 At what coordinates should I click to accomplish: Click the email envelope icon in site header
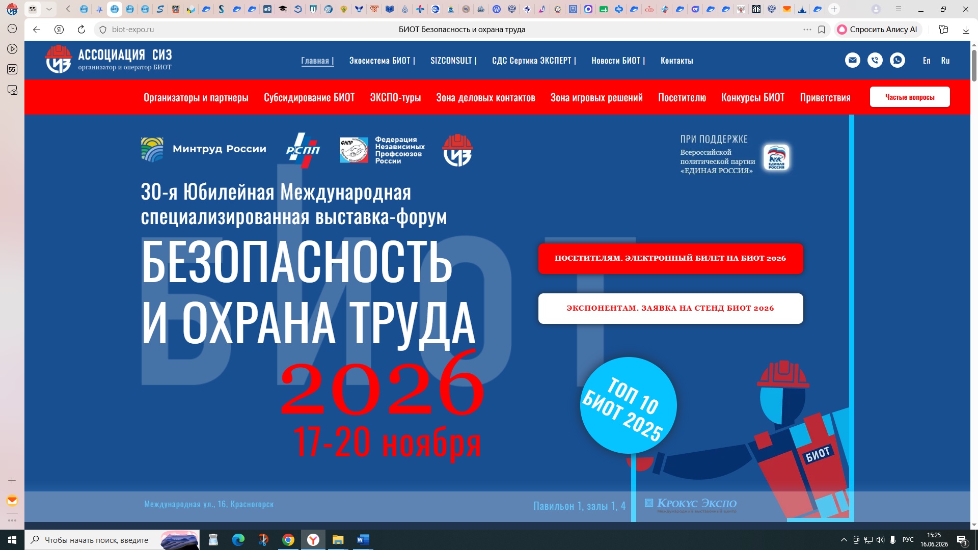[853, 60]
